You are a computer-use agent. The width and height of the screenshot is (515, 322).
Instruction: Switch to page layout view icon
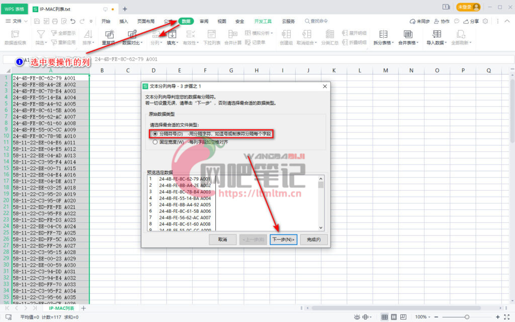(x=394, y=317)
